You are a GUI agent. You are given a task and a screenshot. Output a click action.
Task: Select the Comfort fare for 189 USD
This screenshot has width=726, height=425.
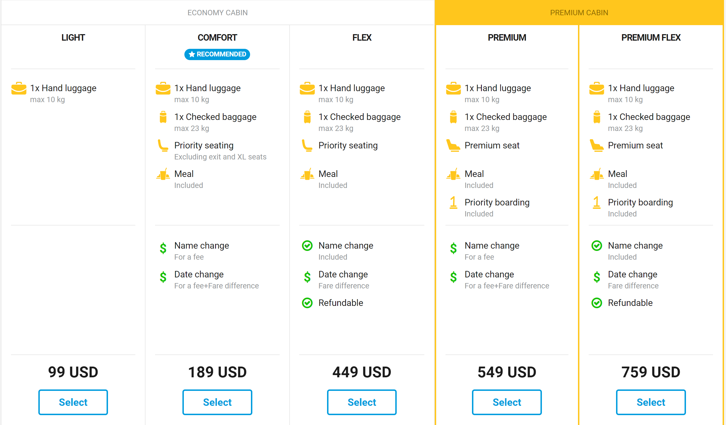(x=217, y=402)
